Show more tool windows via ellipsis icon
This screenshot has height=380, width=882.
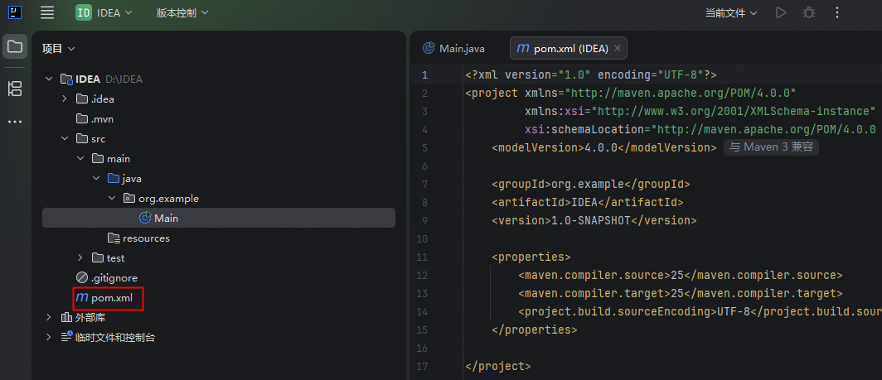point(15,122)
